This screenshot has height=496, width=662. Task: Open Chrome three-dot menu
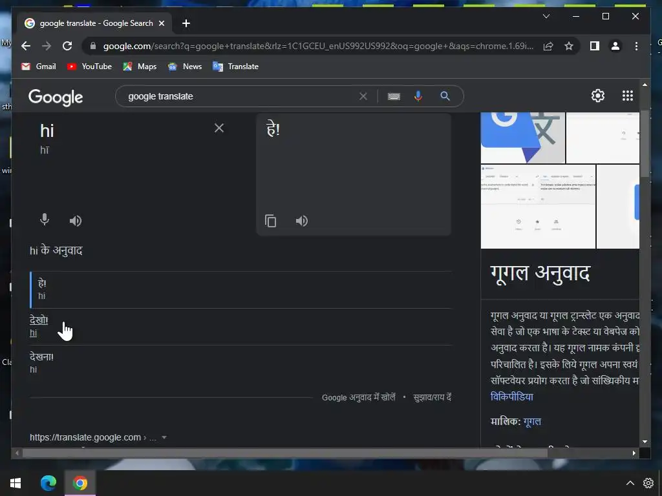point(636,46)
